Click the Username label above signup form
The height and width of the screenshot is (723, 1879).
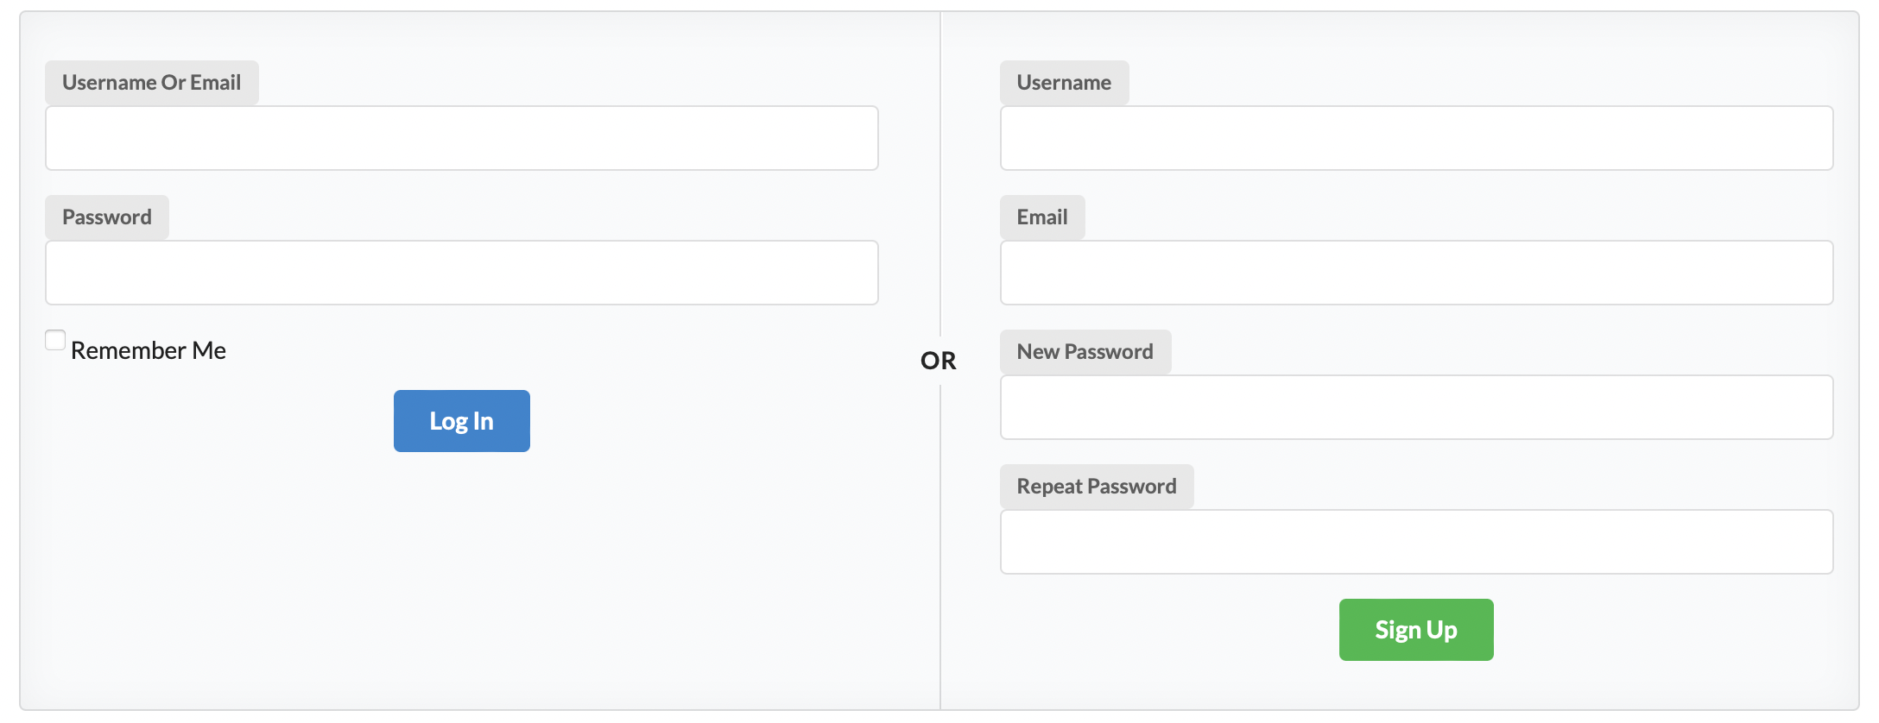point(1064,82)
